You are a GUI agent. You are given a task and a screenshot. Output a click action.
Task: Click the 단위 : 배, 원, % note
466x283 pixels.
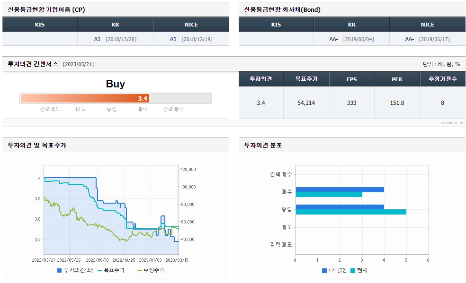442,64
